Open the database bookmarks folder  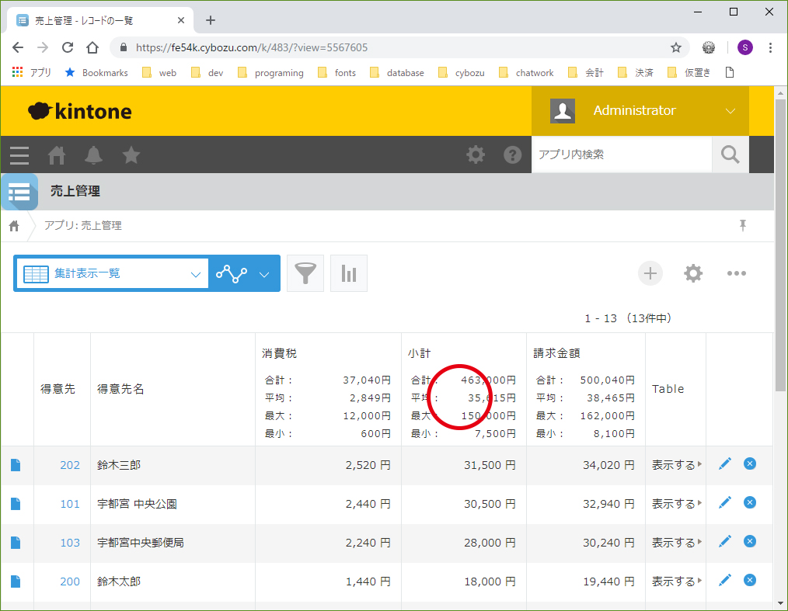click(x=397, y=73)
